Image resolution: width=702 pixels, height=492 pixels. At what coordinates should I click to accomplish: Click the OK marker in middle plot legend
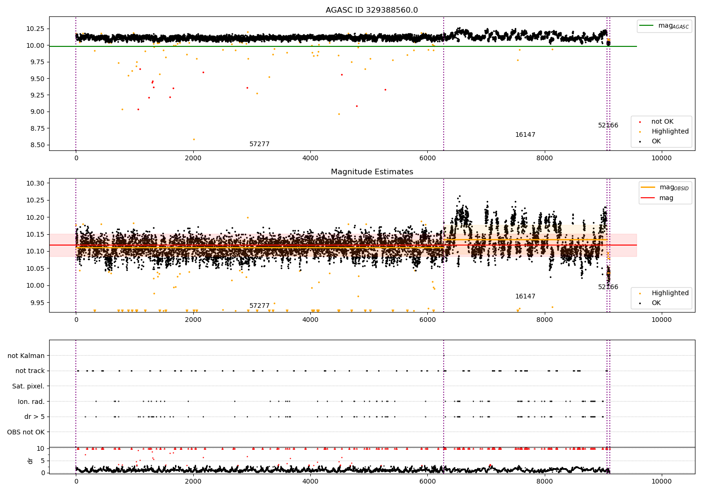click(x=640, y=303)
